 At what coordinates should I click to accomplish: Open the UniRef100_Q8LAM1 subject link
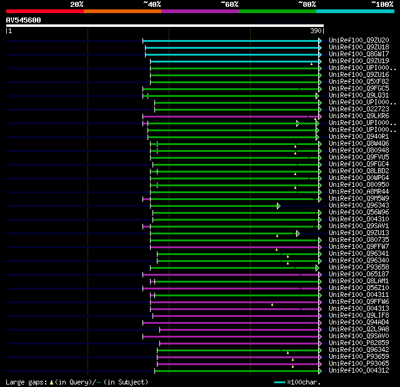point(359,281)
